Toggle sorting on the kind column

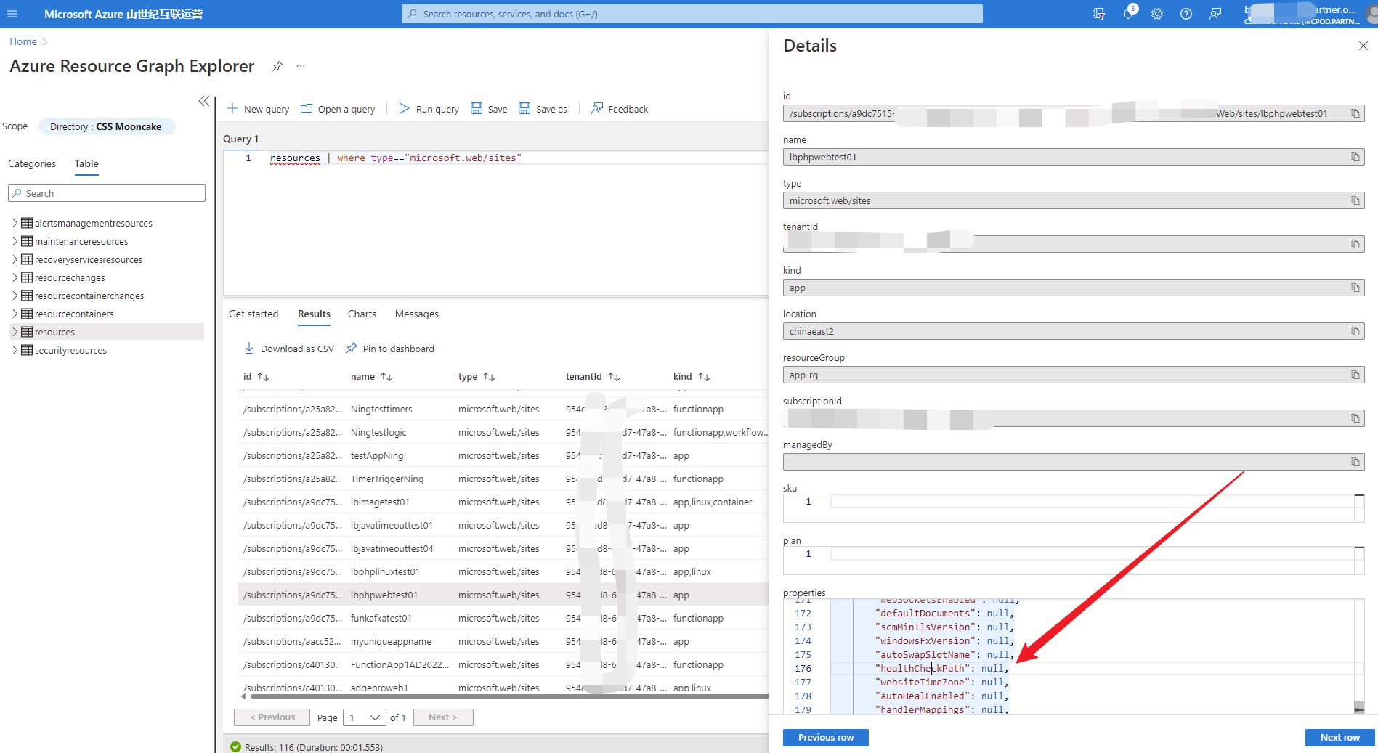[702, 376]
